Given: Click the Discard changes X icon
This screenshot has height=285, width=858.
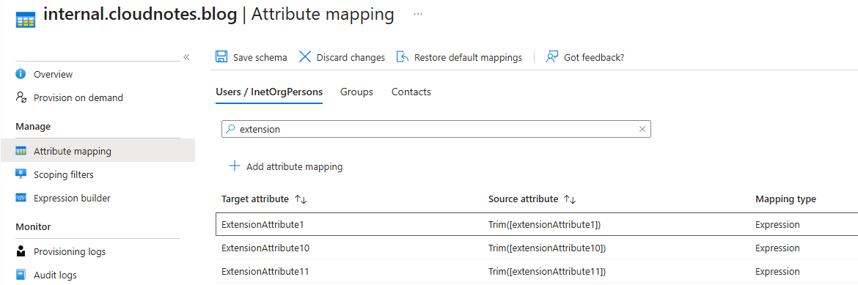Looking at the screenshot, I should click(305, 57).
